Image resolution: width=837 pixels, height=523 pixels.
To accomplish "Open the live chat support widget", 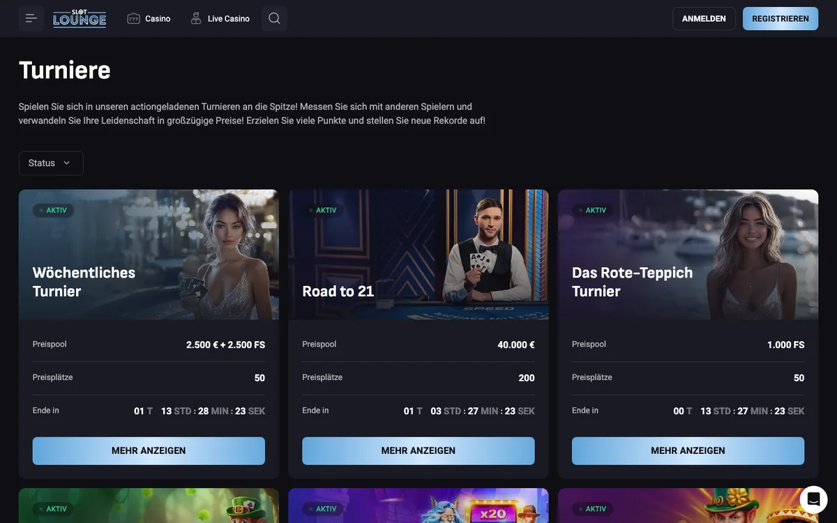I will pos(813,499).
